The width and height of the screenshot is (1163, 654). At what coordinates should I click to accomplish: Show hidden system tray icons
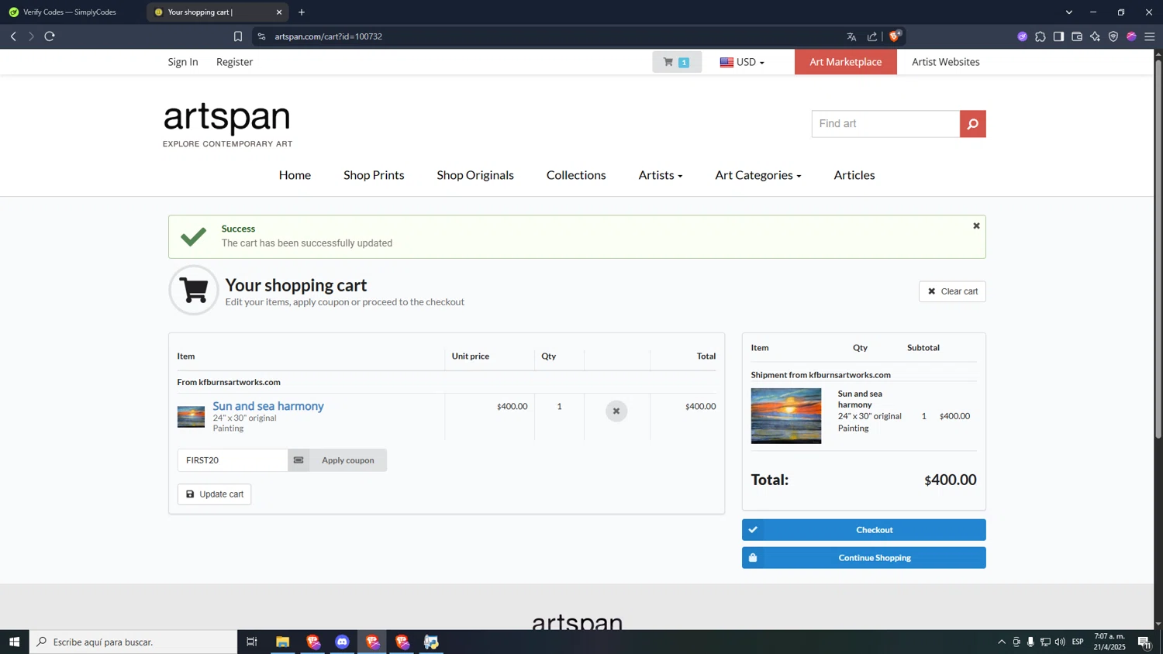click(1002, 642)
